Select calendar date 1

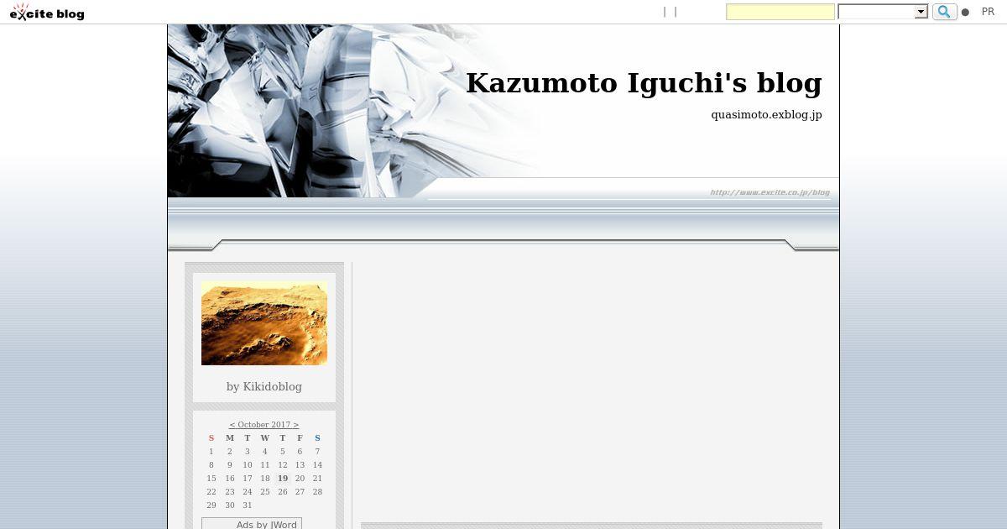click(211, 452)
